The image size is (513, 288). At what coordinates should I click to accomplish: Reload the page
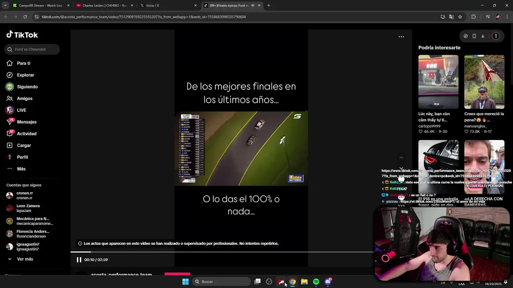click(x=25, y=17)
